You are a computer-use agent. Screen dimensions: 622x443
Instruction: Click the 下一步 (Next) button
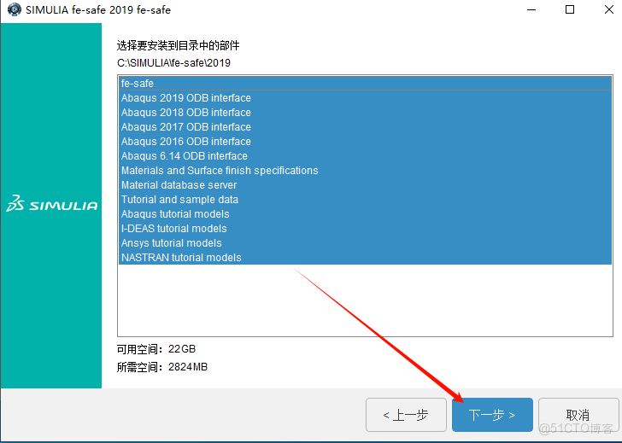492,415
